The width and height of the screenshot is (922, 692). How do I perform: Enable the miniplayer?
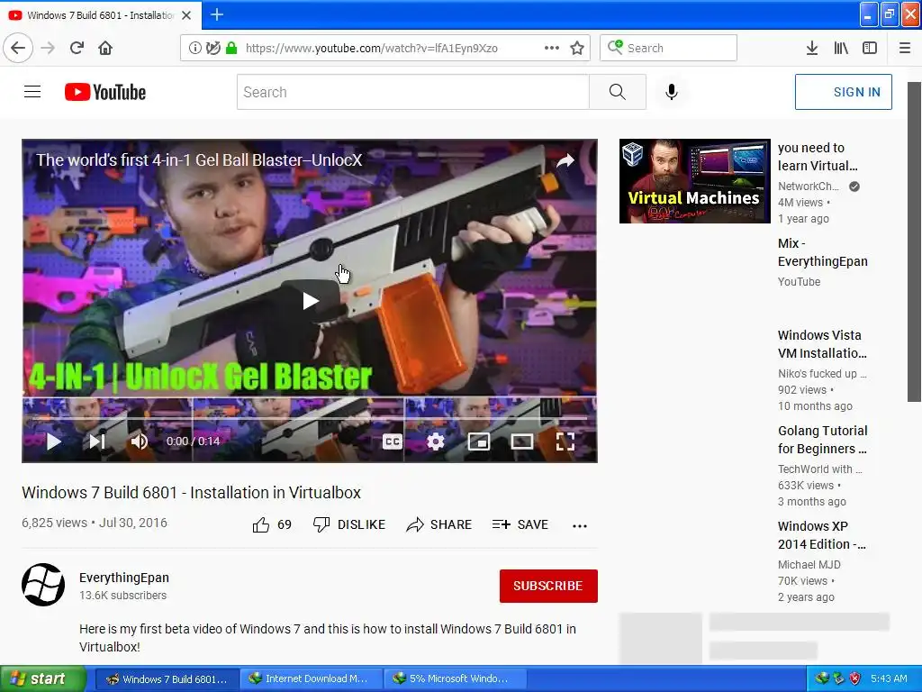pos(479,442)
